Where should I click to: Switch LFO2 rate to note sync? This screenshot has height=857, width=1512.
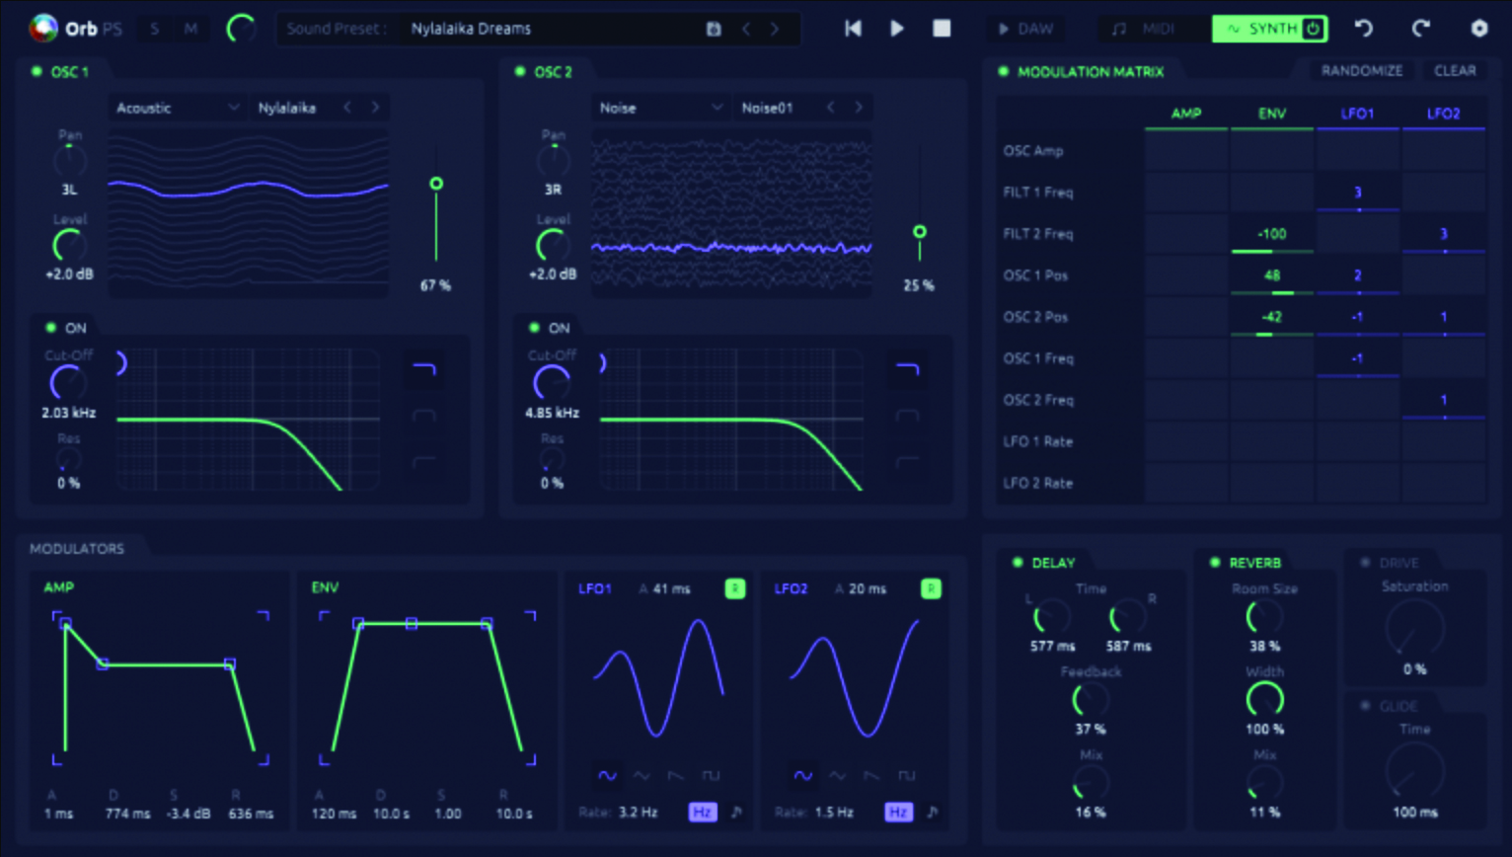(x=933, y=813)
